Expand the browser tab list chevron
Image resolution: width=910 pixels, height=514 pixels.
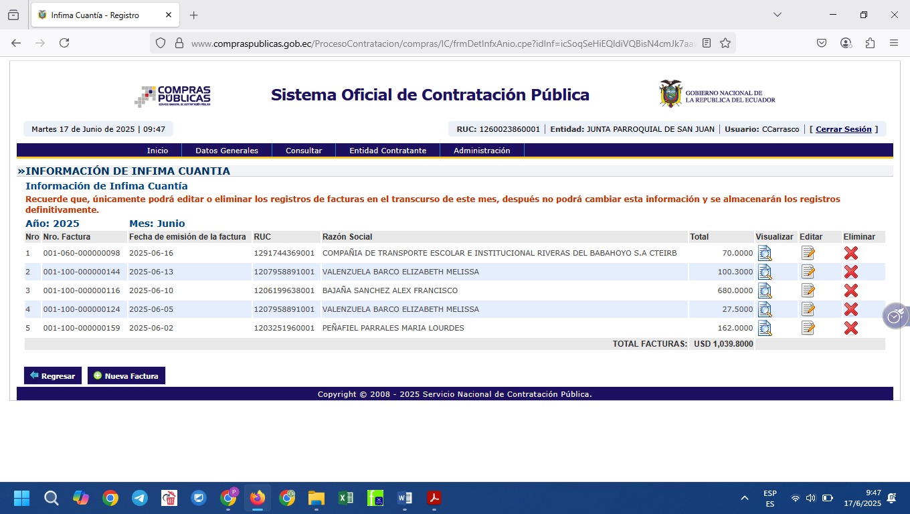(777, 15)
